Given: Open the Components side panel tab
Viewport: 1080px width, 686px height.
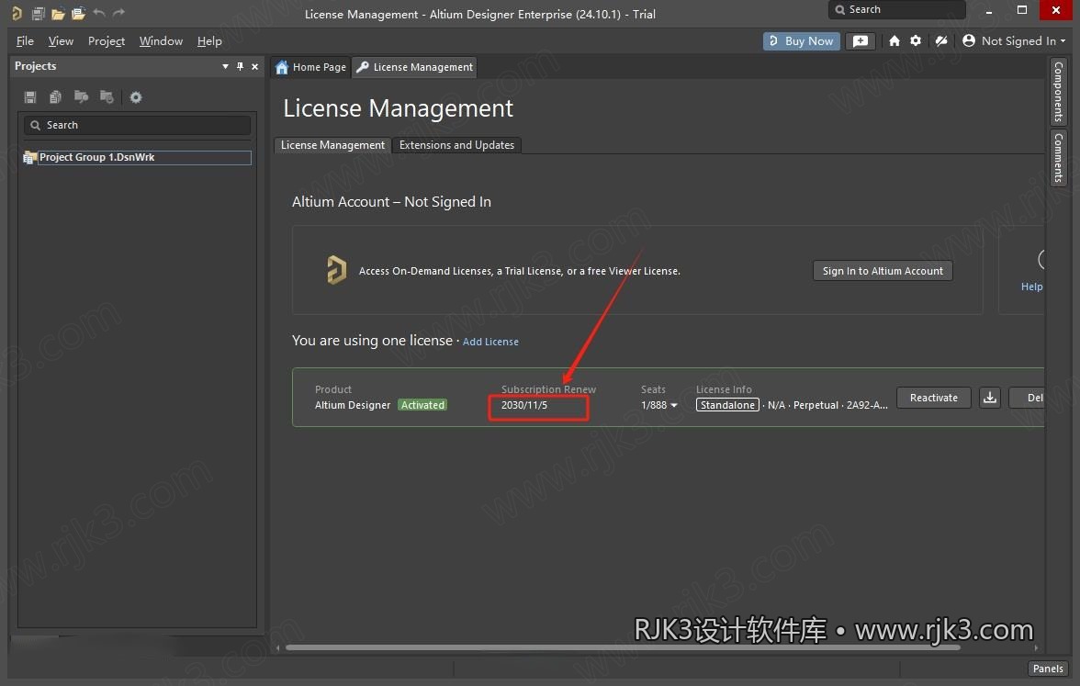Looking at the screenshot, I should [x=1058, y=91].
